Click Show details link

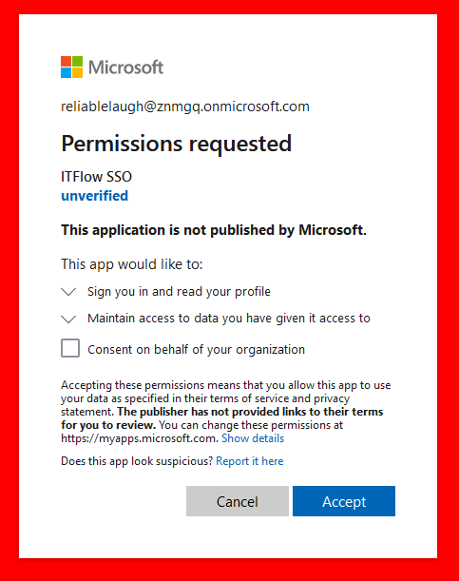(253, 438)
